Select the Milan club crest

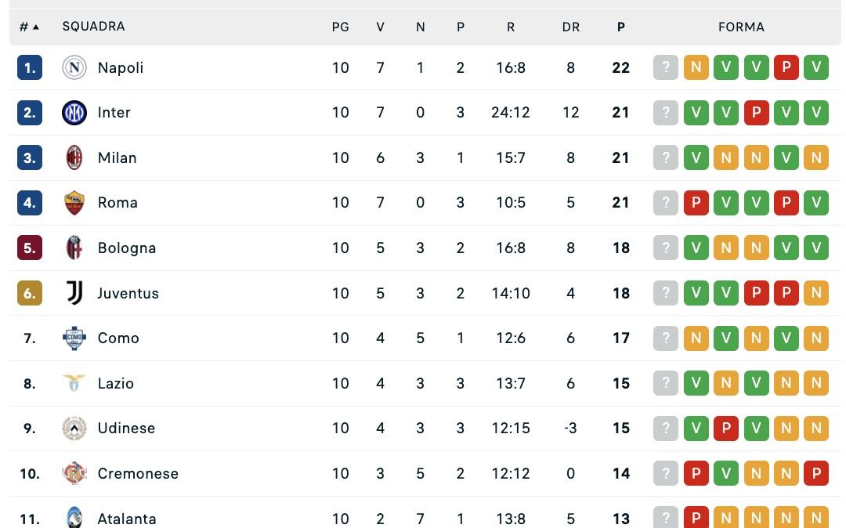(x=74, y=157)
